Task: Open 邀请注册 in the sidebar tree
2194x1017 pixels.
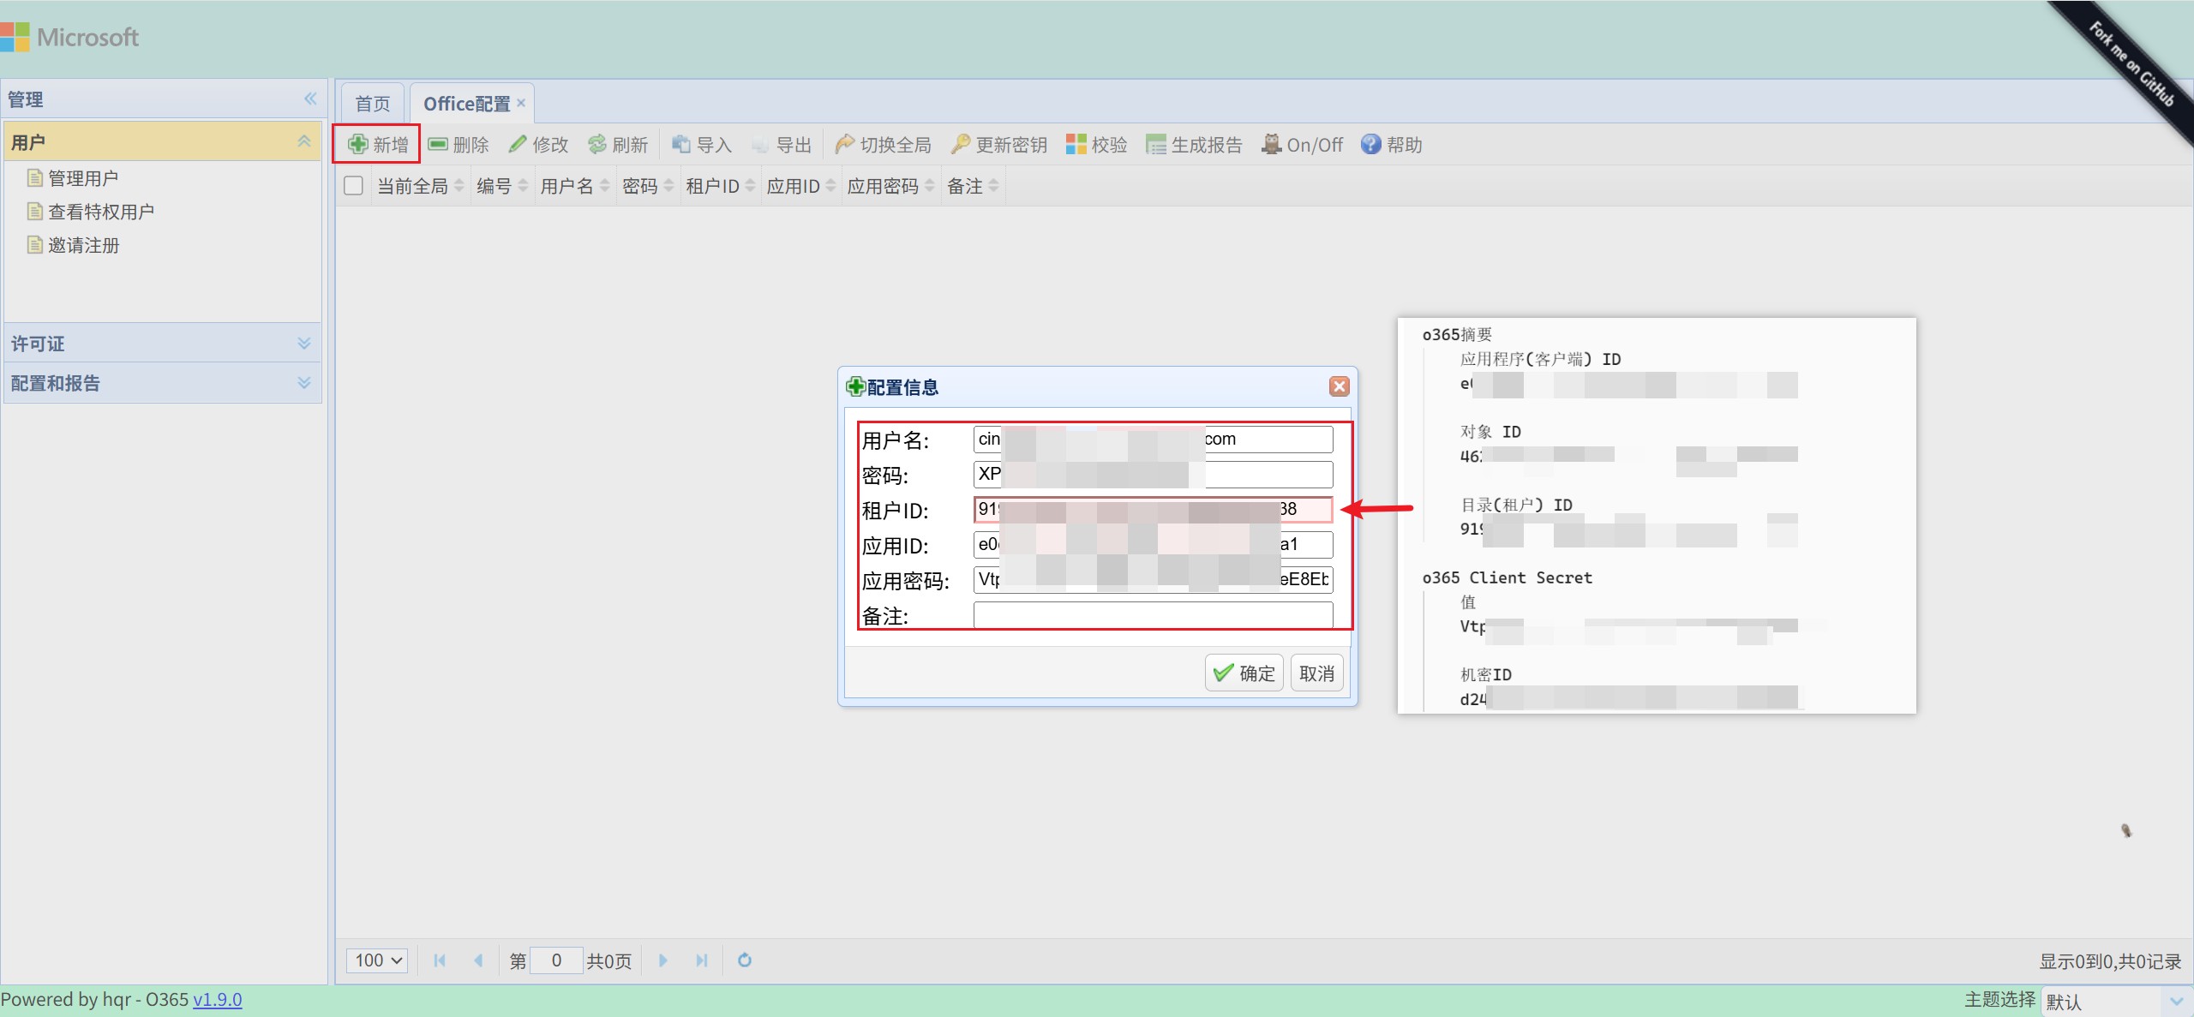Action: click(x=83, y=245)
